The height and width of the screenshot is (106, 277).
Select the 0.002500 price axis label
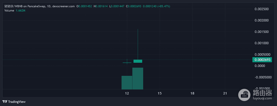tap(262, 9)
